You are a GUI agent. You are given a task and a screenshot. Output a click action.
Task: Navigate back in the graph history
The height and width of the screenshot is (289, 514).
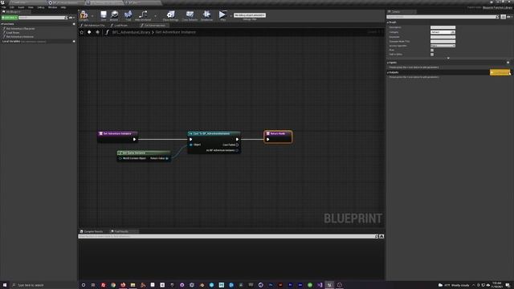click(x=89, y=32)
